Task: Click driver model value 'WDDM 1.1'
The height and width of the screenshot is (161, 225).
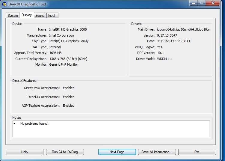Action: click(165, 59)
